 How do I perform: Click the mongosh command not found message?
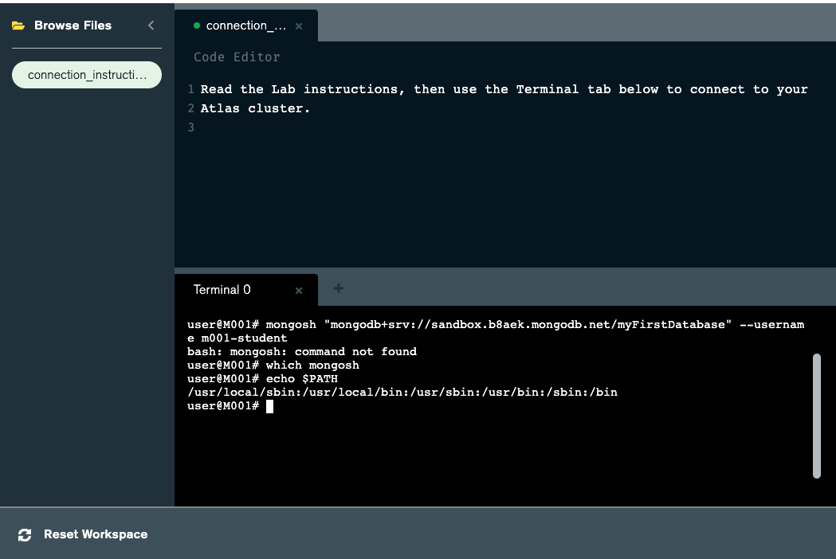(302, 351)
